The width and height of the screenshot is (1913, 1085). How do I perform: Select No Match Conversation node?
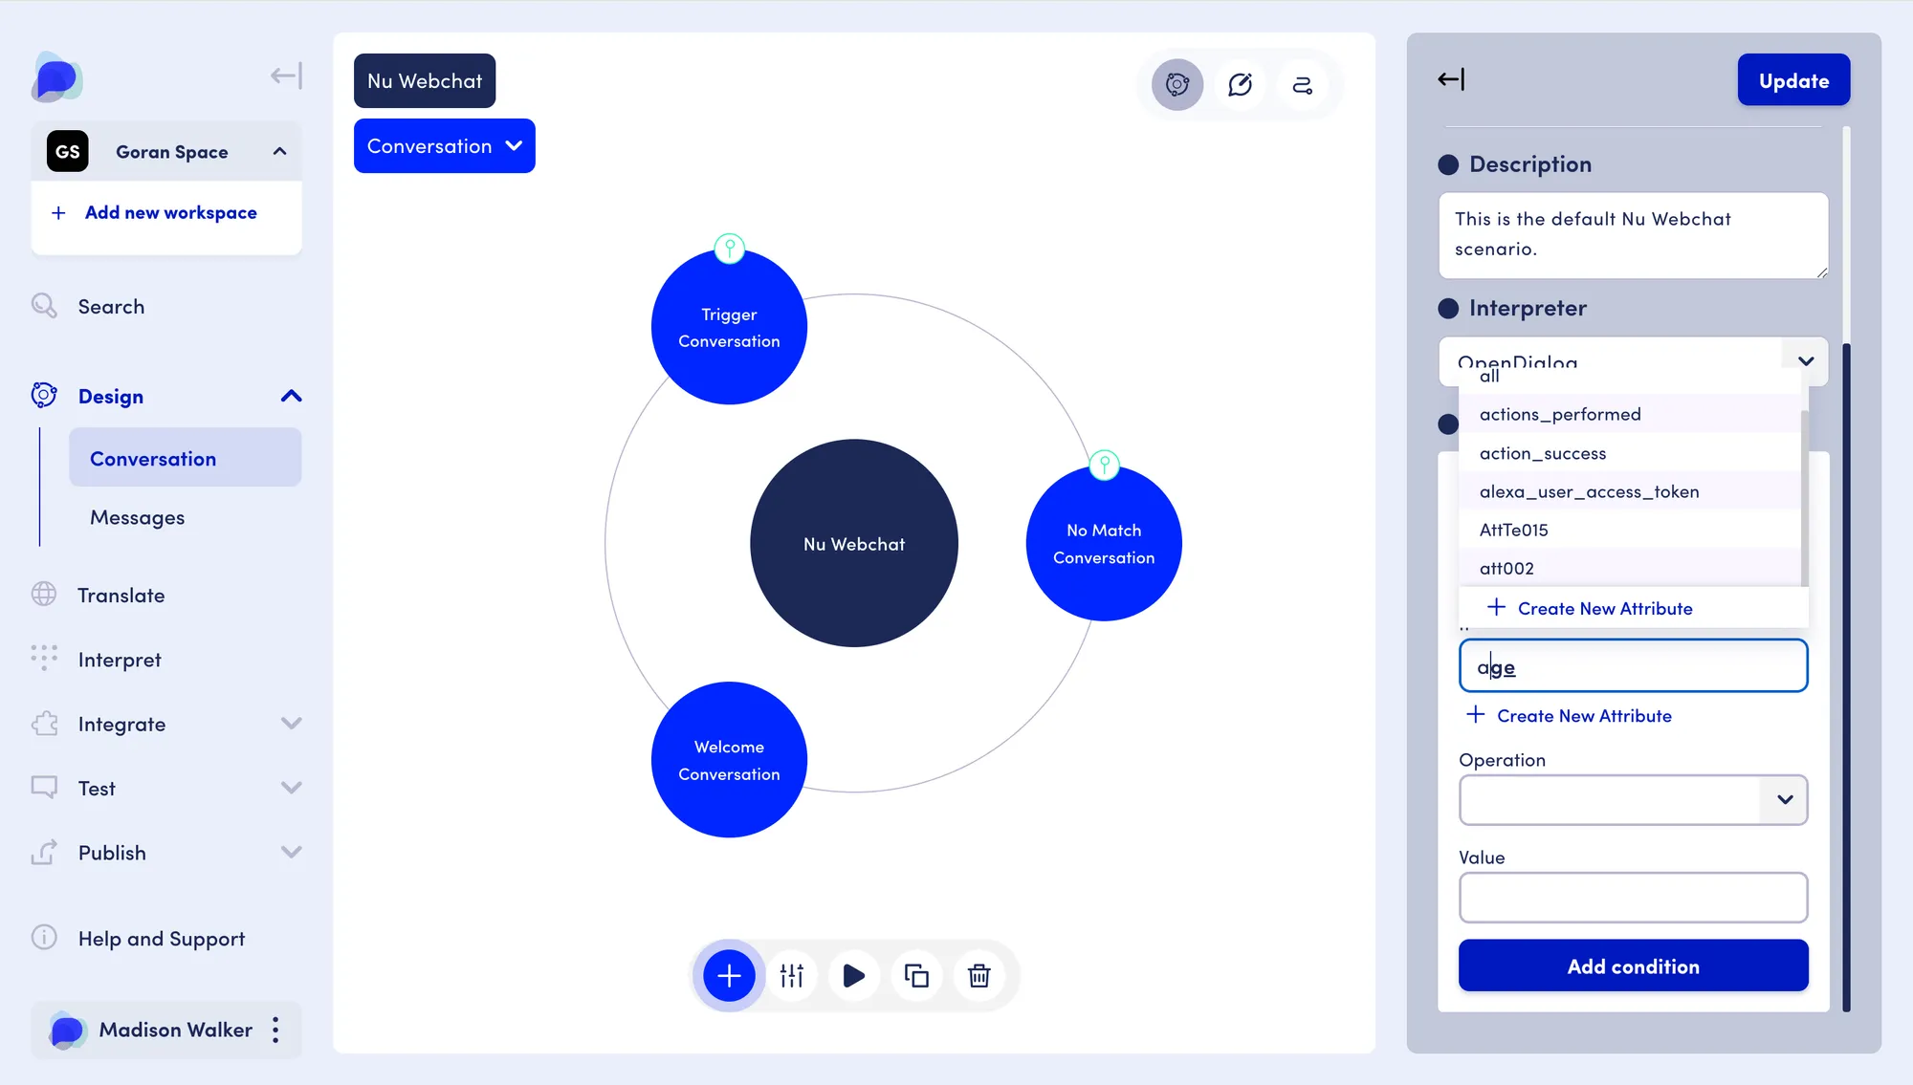[1104, 543]
